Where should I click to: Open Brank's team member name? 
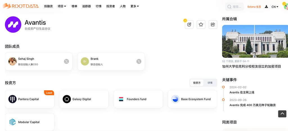94,59
